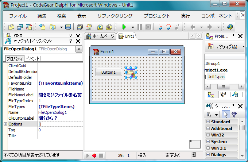
Task: Play the keyboard macro in status bar
Action: (88, 156)
